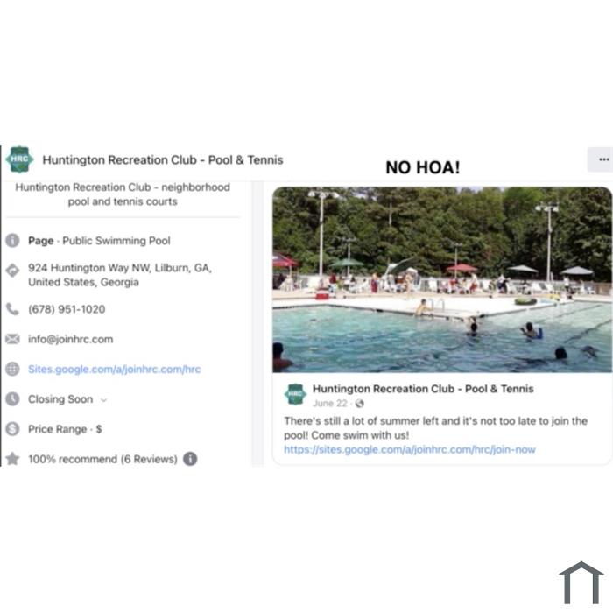The height and width of the screenshot is (613, 613).
Task: Click the email envelope icon
Action: pos(12,339)
